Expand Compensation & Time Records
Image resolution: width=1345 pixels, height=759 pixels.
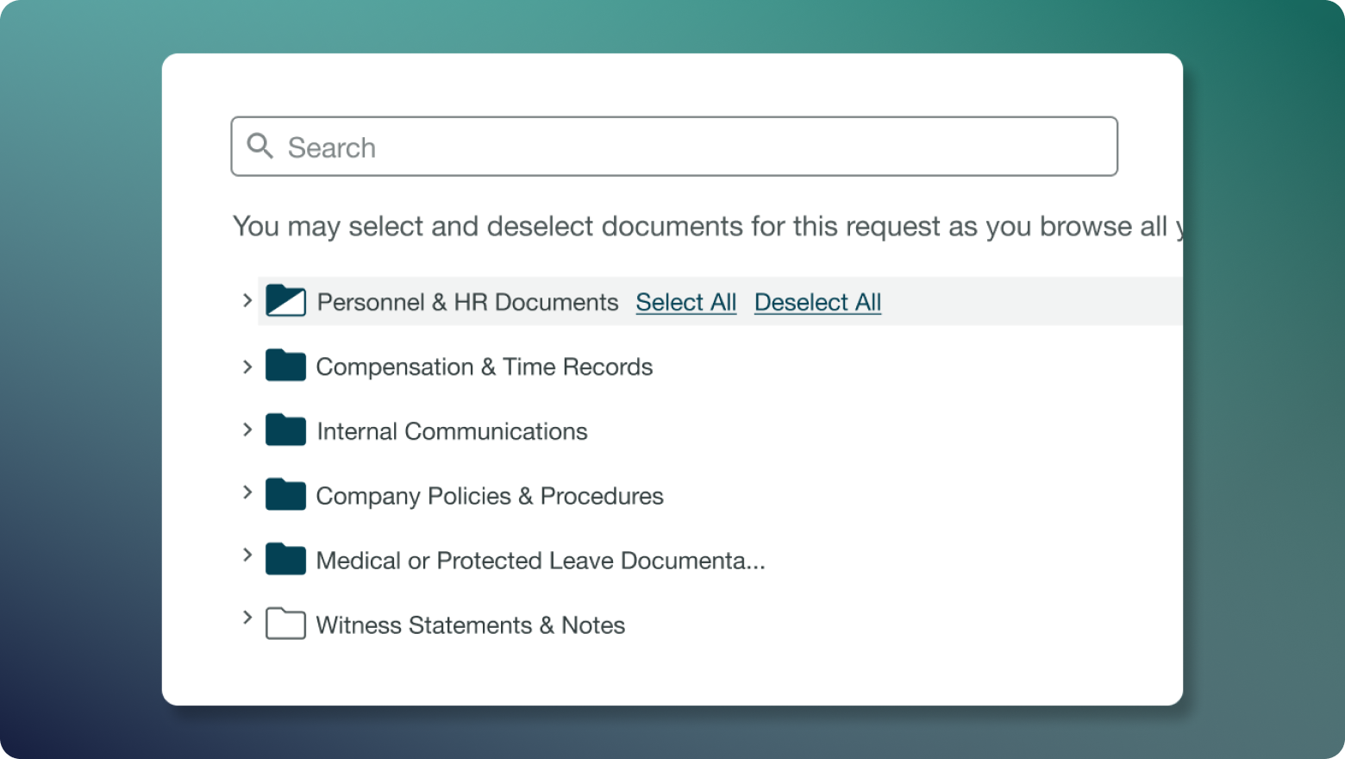pyautogui.click(x=248, y=366)
